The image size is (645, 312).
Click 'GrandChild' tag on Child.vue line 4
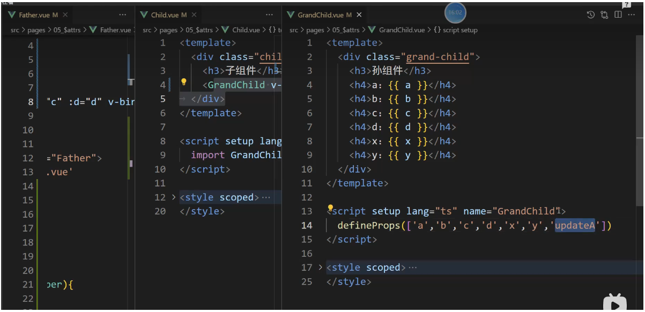tap(236, 85)
